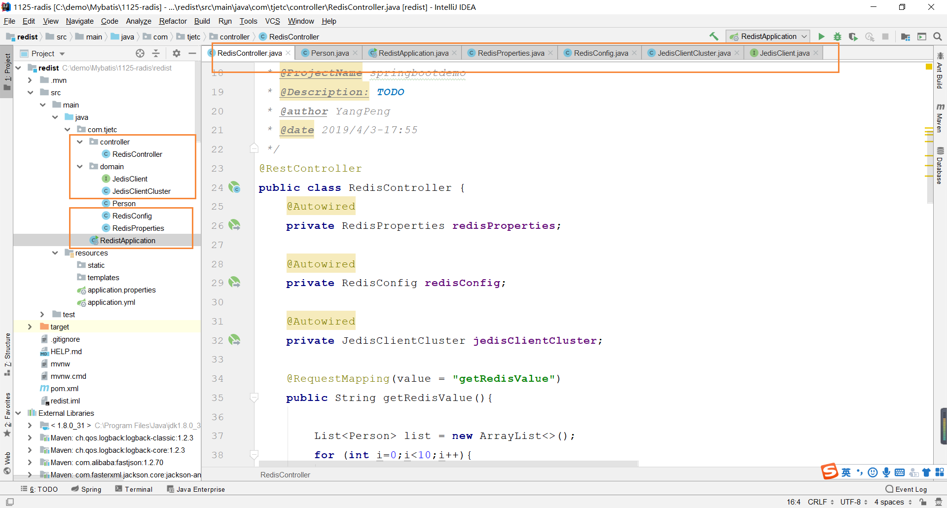Open the RedistApplication run configuration dropdown
Screen dimensions: 947x508
[767, 36]
